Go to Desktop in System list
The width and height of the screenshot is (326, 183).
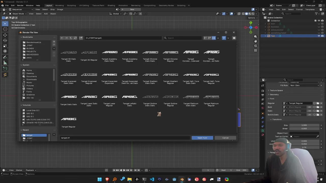click(x=30, y=73)
